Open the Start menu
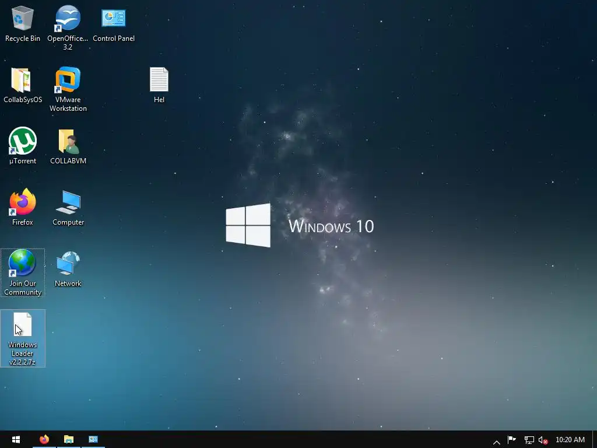 [x=16, y=439]
